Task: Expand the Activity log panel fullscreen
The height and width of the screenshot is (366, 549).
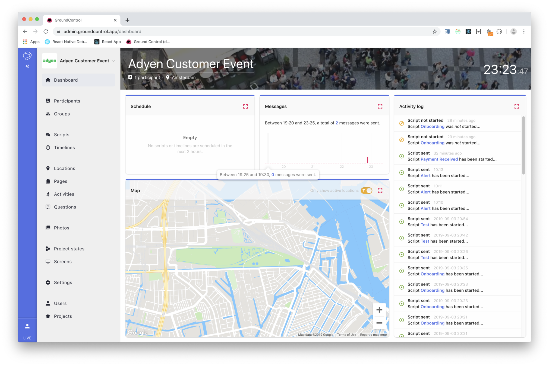Action: coord(516,106)
